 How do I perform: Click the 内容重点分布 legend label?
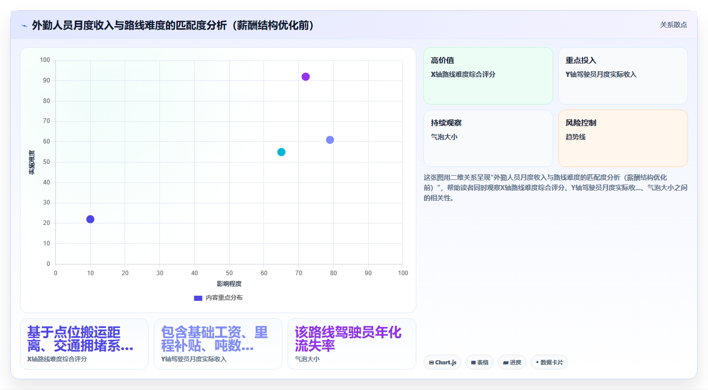click(224, 298)
